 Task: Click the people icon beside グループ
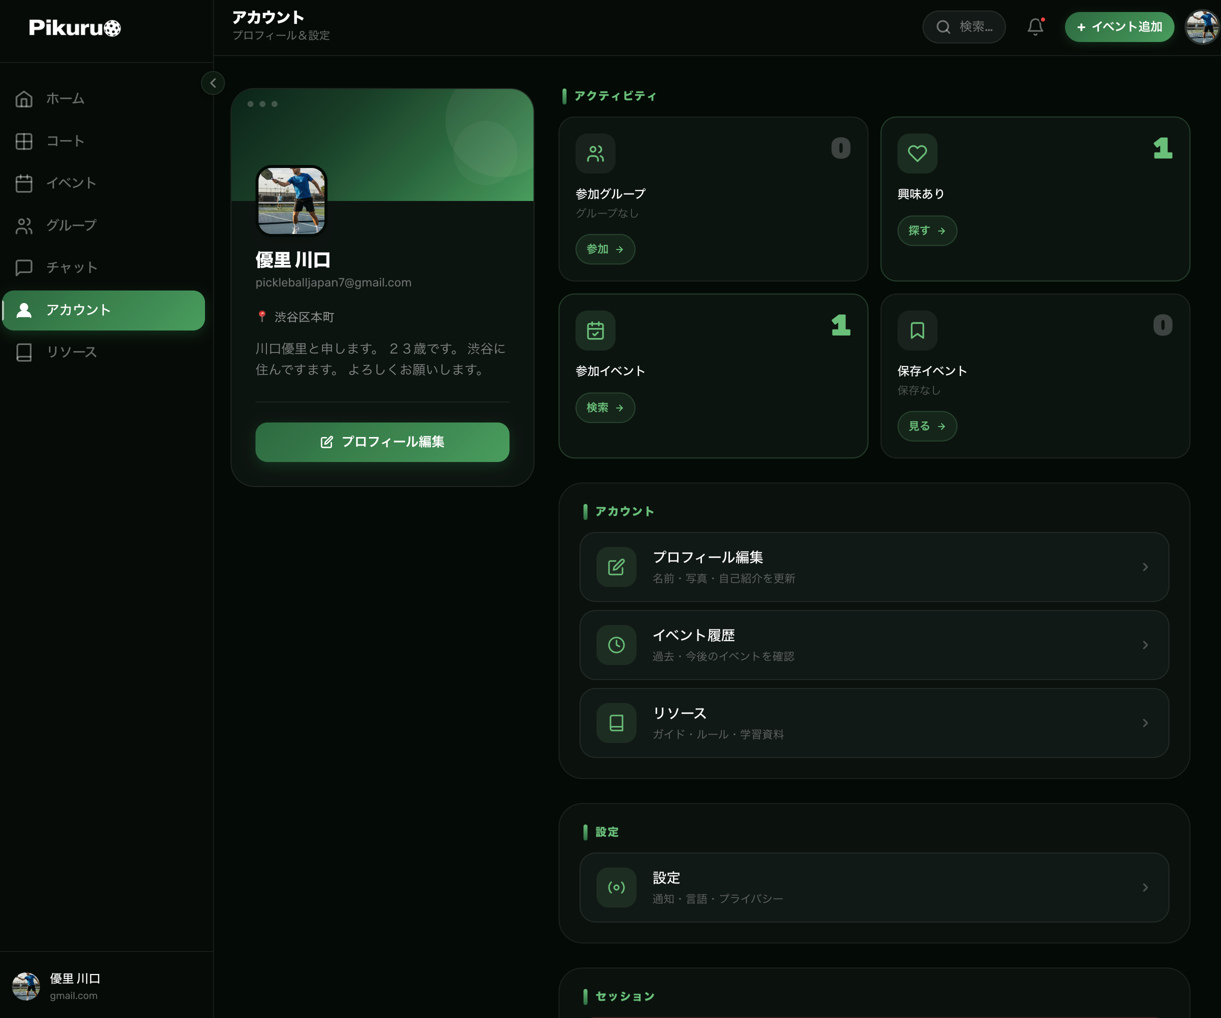24,225
